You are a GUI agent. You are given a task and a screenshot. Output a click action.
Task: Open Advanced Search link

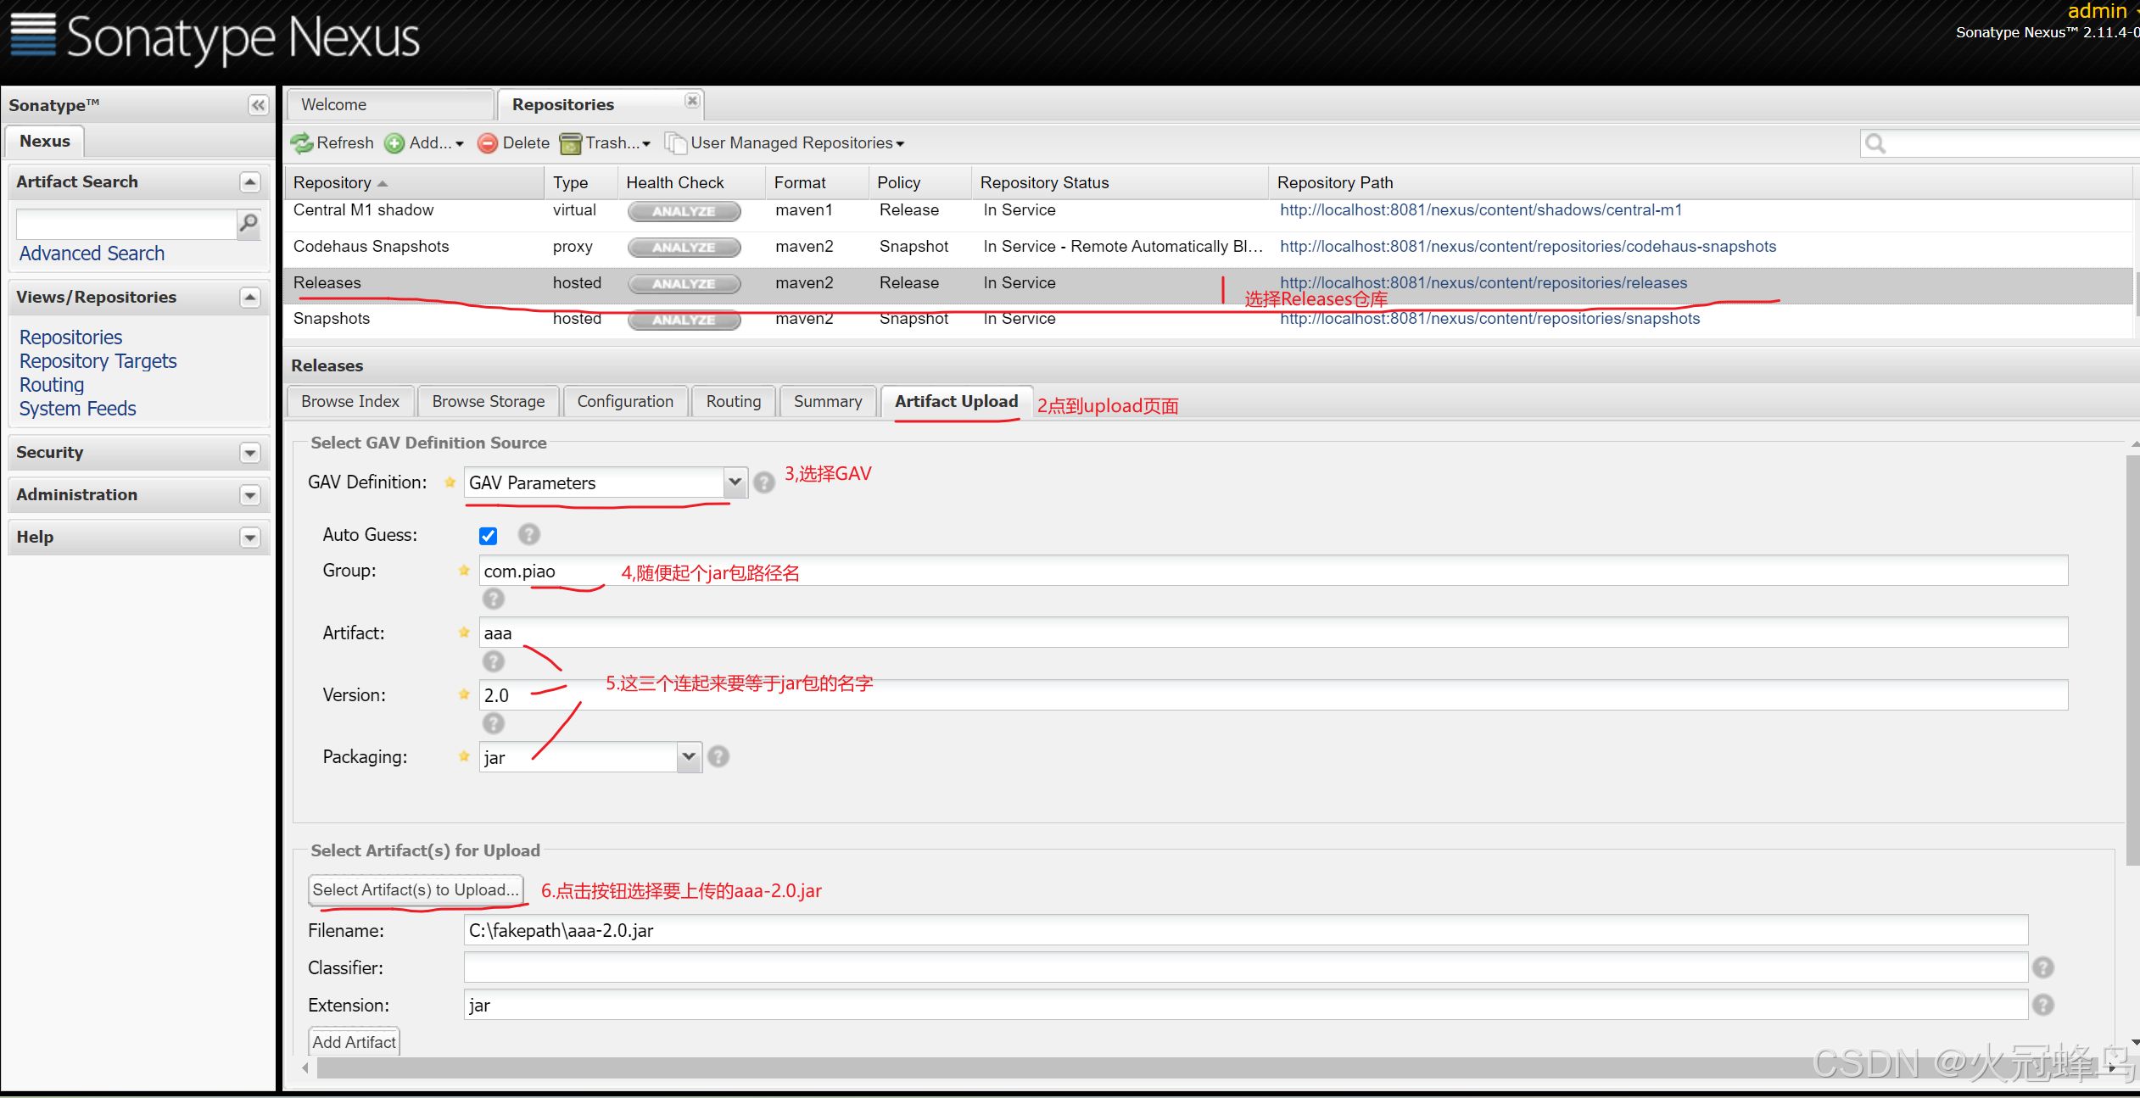click(92, 254)
